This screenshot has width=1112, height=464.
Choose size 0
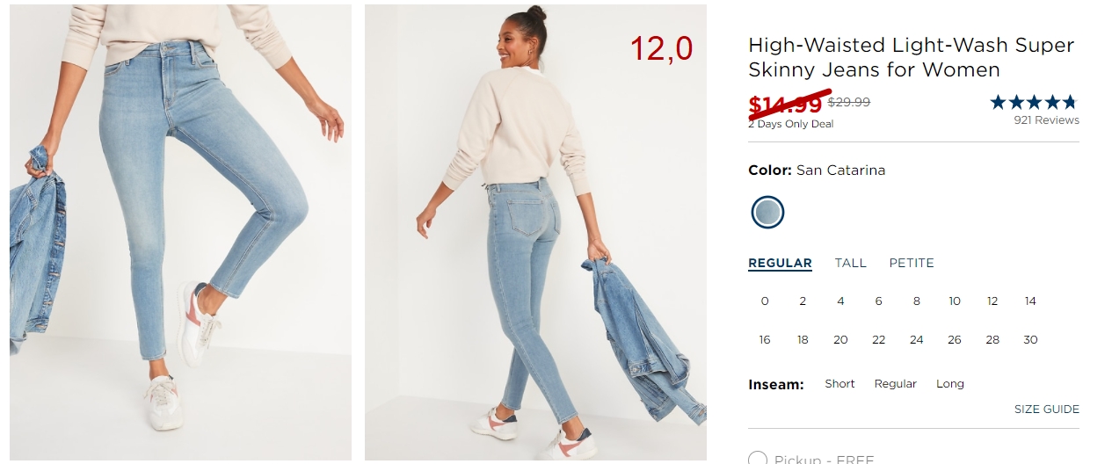pyautogui.click(x=765, y=301)
